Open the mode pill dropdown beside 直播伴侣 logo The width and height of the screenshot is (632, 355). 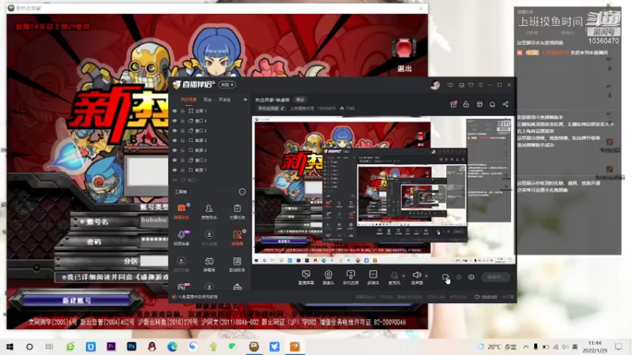click(227, 85)
